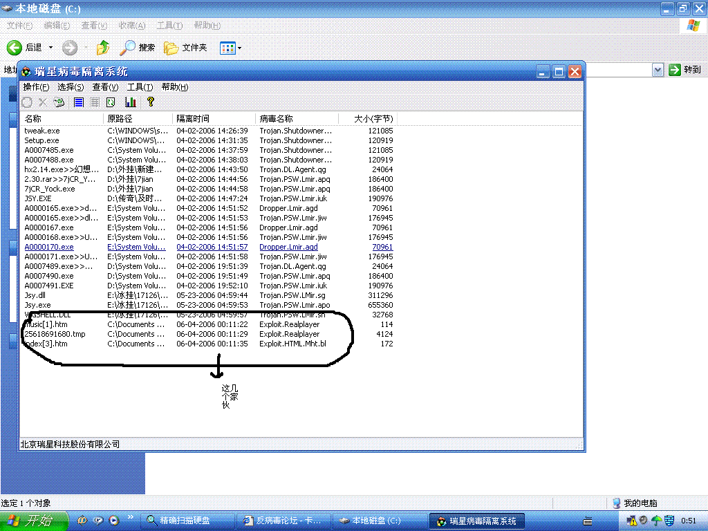The width and height of the screenshot is (708, 531).
Task: Expand the Explorer address bar dropdown
Action: (658, 70)
